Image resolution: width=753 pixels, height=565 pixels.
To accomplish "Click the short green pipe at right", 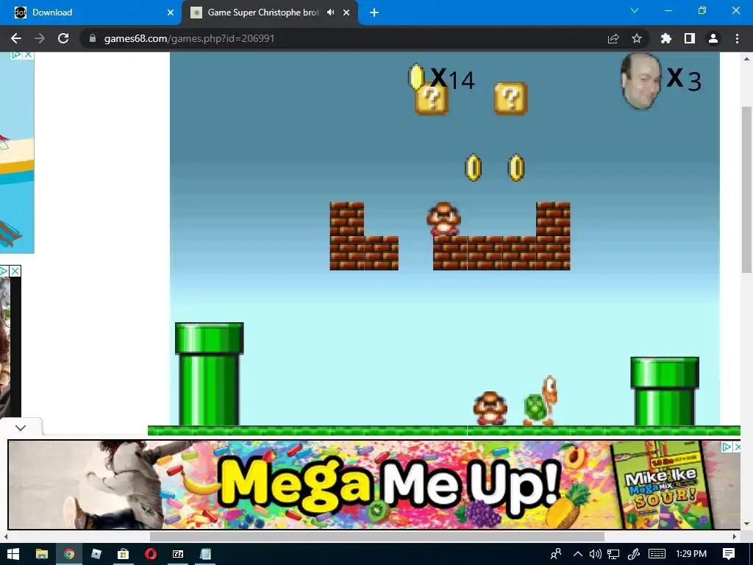I will click(x=665, y=391).
